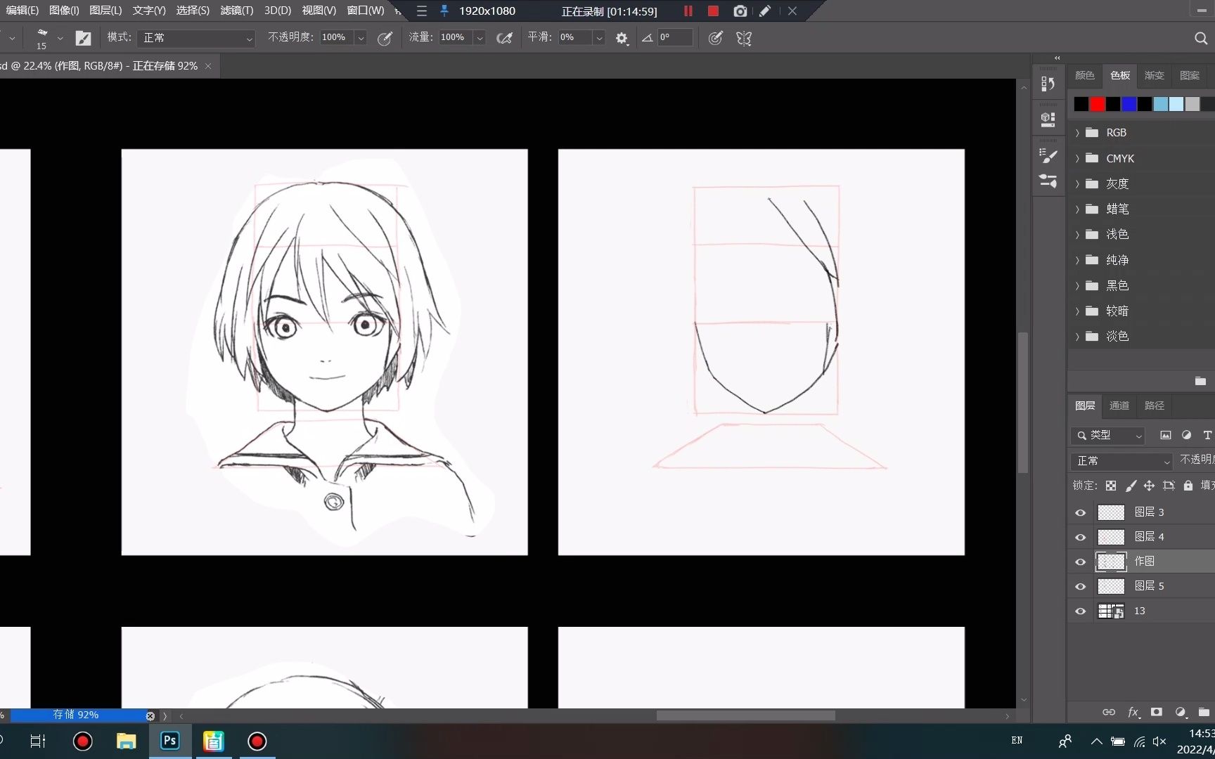The width and height of the screenshot is (1215, 759).
Task: Hide layer 图层 5 via eye icon
Action: click(1081, 586)
